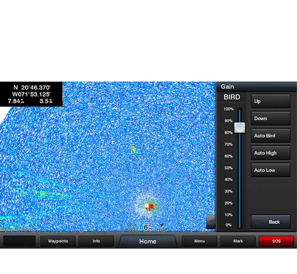Select Auto Low gain mode
The height and width of the screenshot is (274, 297).
271,170
